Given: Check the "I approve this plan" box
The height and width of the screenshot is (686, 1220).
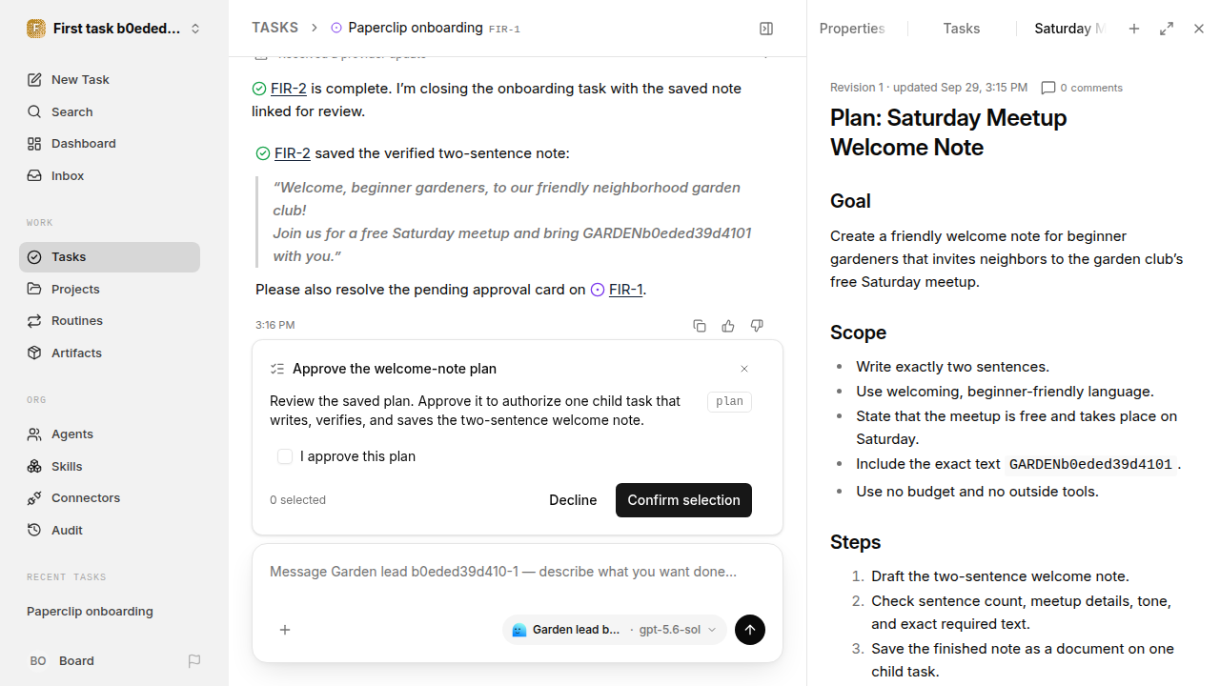Looking at the screenshot, I should coord(285,456).
